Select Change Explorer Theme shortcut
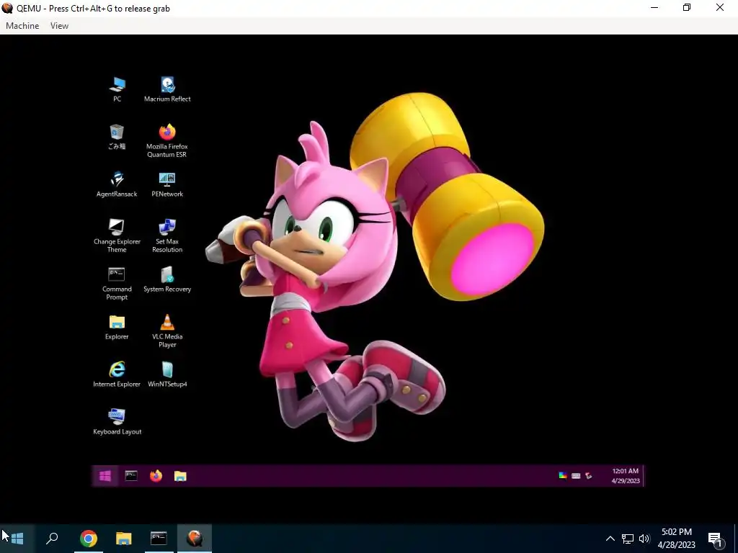The height and width of the screenshot is (553, 738). tap(117, 235)
